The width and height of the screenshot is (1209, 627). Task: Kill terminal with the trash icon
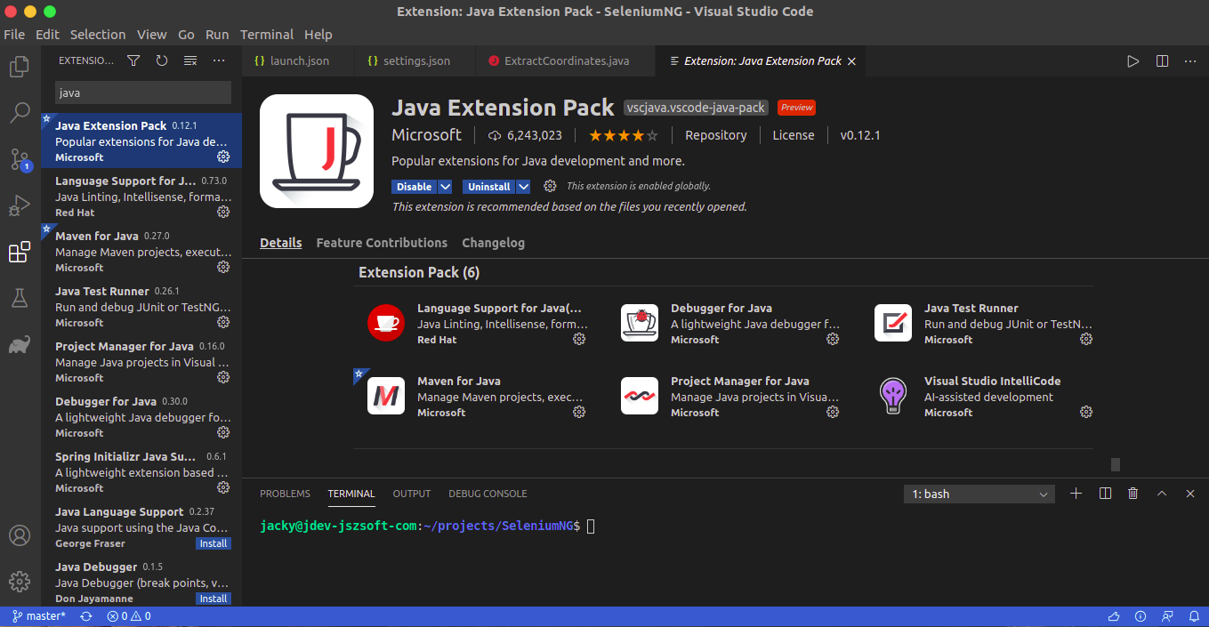(1132, 494)
